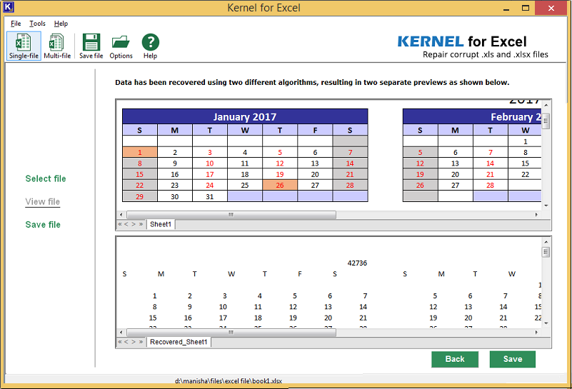Screen dimensions: 572x389
Task: Select the Single-file mode icon
Action: pyautogui.click(x=24, y=46)
